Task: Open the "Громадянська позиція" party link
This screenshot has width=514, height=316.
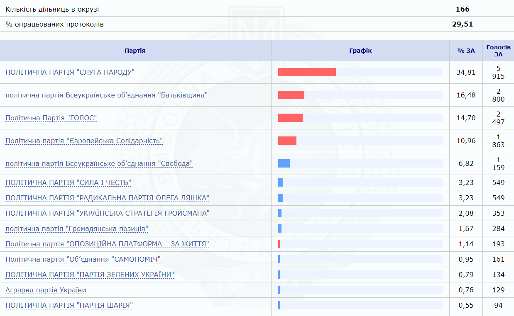Action: [x=77, y=228]
